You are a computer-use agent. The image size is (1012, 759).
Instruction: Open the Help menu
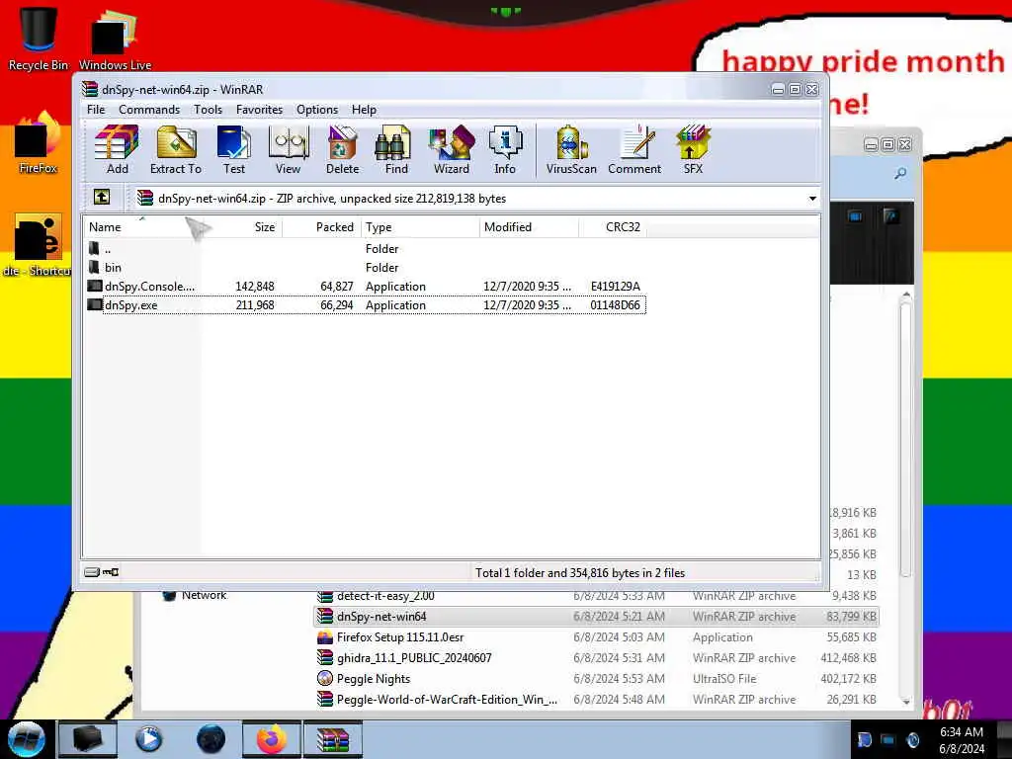364,110
